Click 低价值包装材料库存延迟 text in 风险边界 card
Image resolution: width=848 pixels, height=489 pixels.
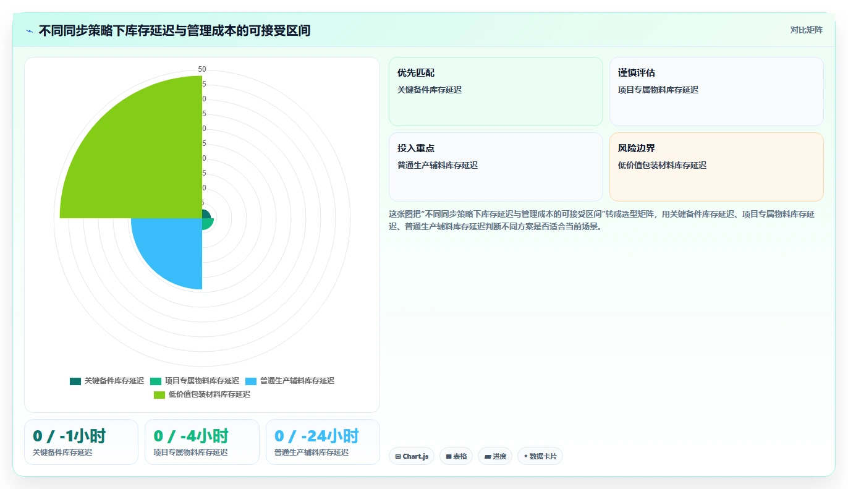tap(662, 165)
